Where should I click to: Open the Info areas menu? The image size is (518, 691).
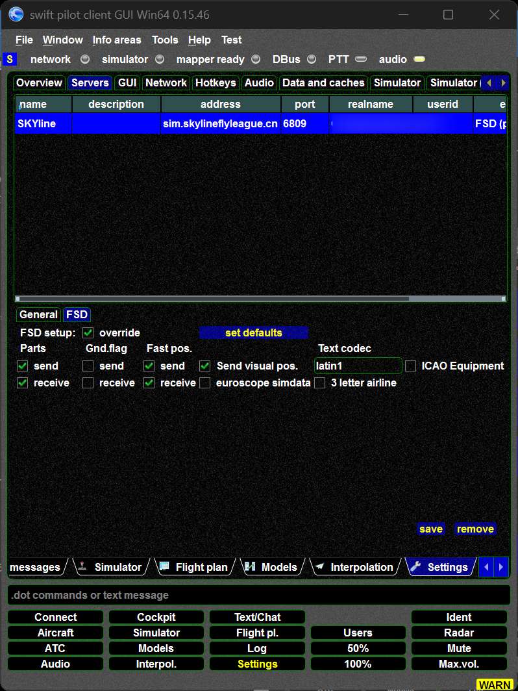(117, 40)
